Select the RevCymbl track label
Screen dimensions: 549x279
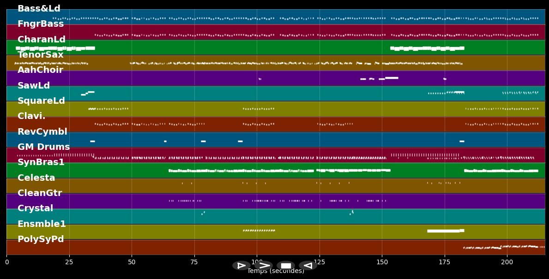tap(42, 131)
